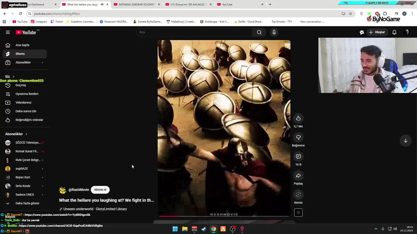Image resolution: width=417 pixels, height=234 pixels.
Task: Open the Chrome apps grid shortcut
Action: [4, 22]
